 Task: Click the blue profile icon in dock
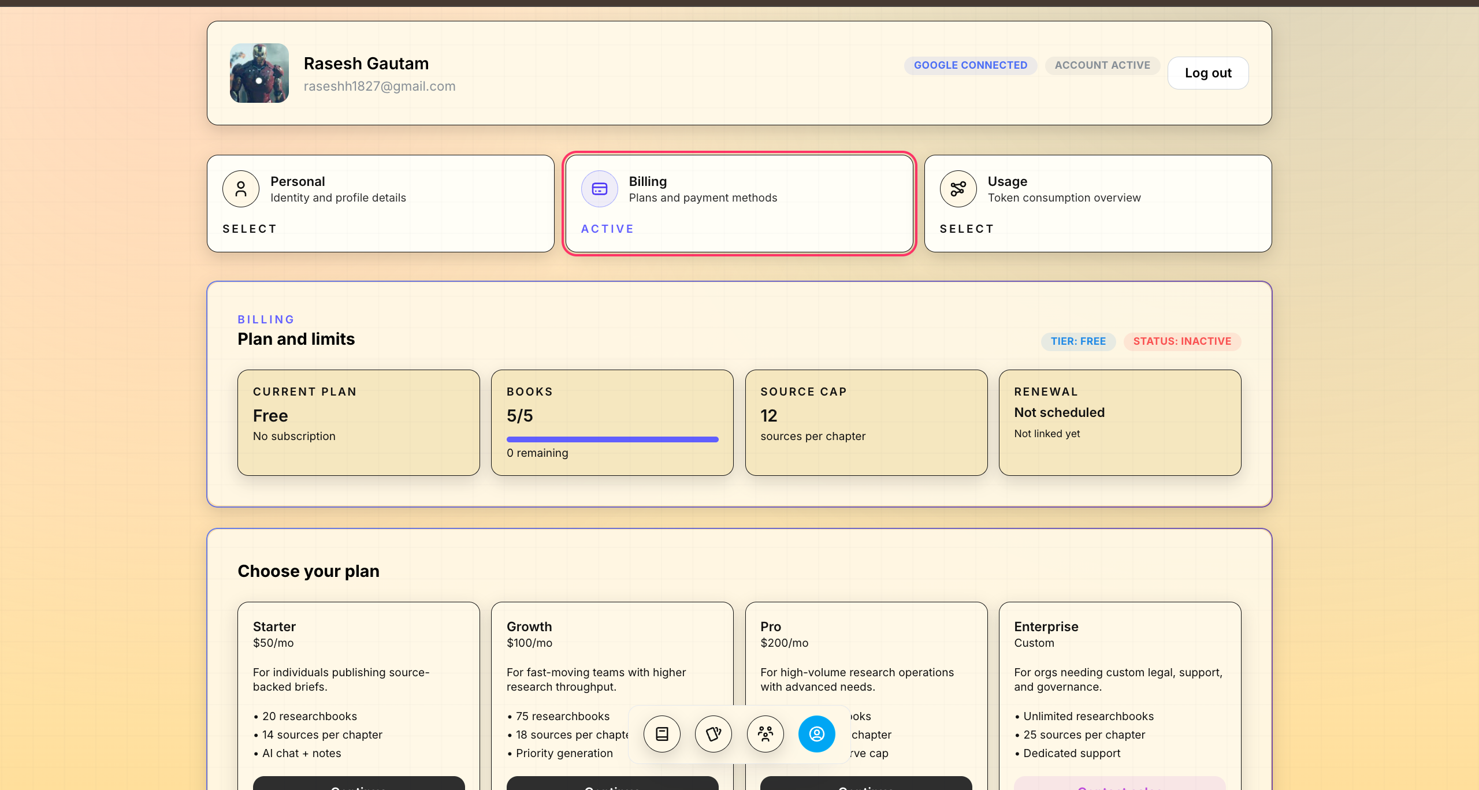click(817, 734)
